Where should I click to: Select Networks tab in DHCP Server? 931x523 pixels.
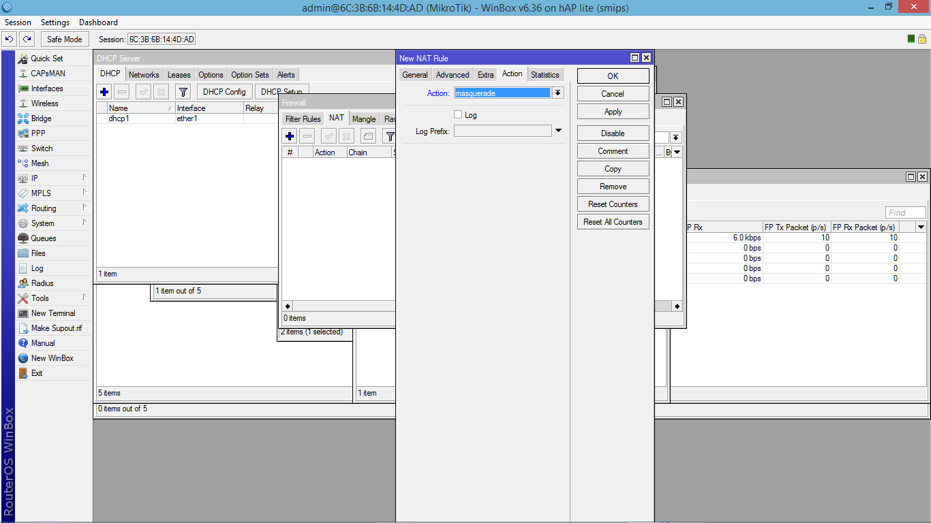pos(144,75)
